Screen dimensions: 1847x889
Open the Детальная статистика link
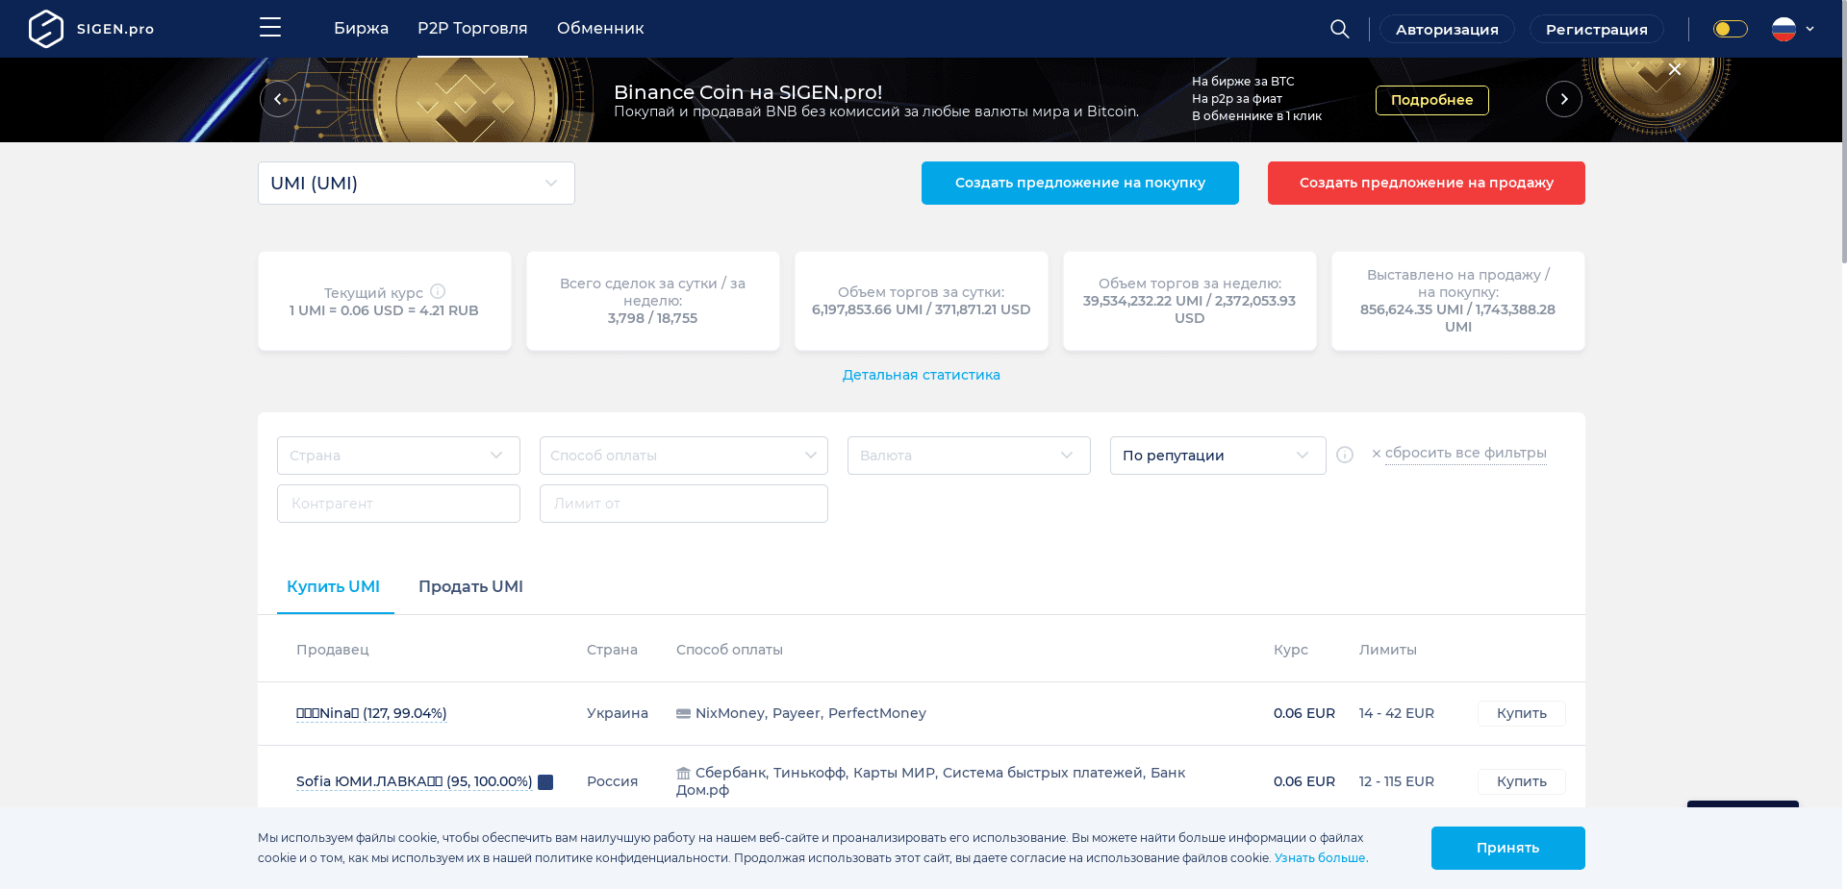[x=921, y=375]
